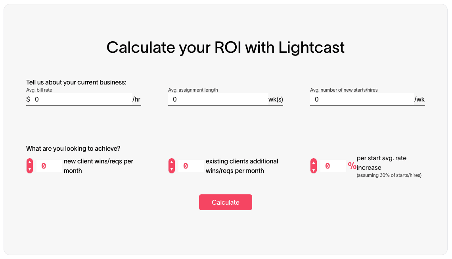This screenshot has height=259, width=452.
Task: Lower the rate increase percent via down arrow
Action: [x=314, y=169]
